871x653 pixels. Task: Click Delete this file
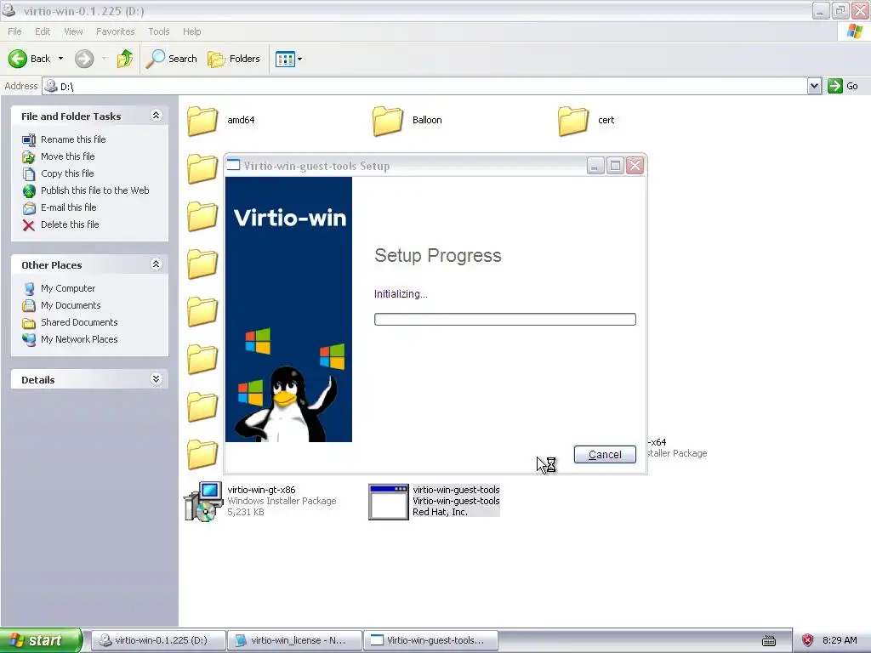coord(70,224)
